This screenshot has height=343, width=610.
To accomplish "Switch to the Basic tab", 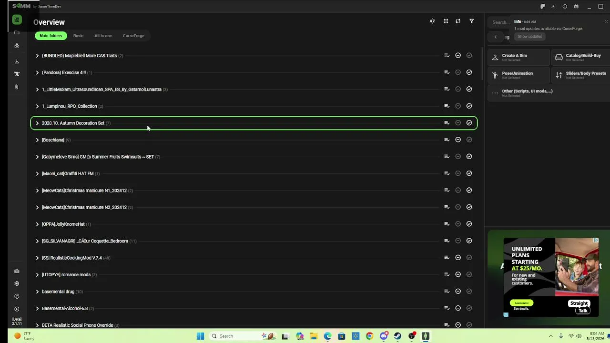I will click(78, 36).
